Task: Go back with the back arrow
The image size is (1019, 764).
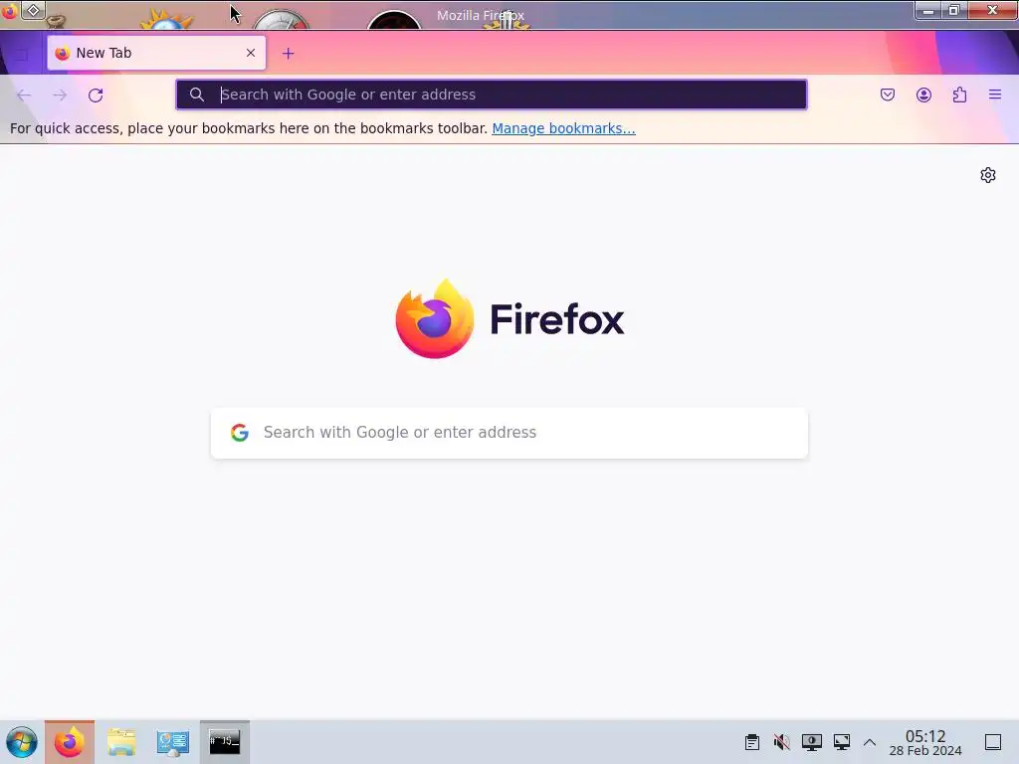Action: pos(24,95)
